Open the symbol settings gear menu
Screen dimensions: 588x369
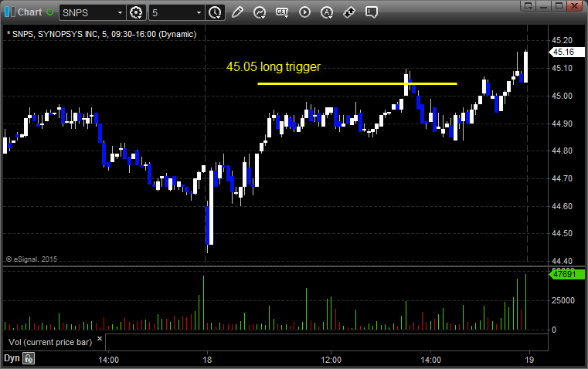136,12
